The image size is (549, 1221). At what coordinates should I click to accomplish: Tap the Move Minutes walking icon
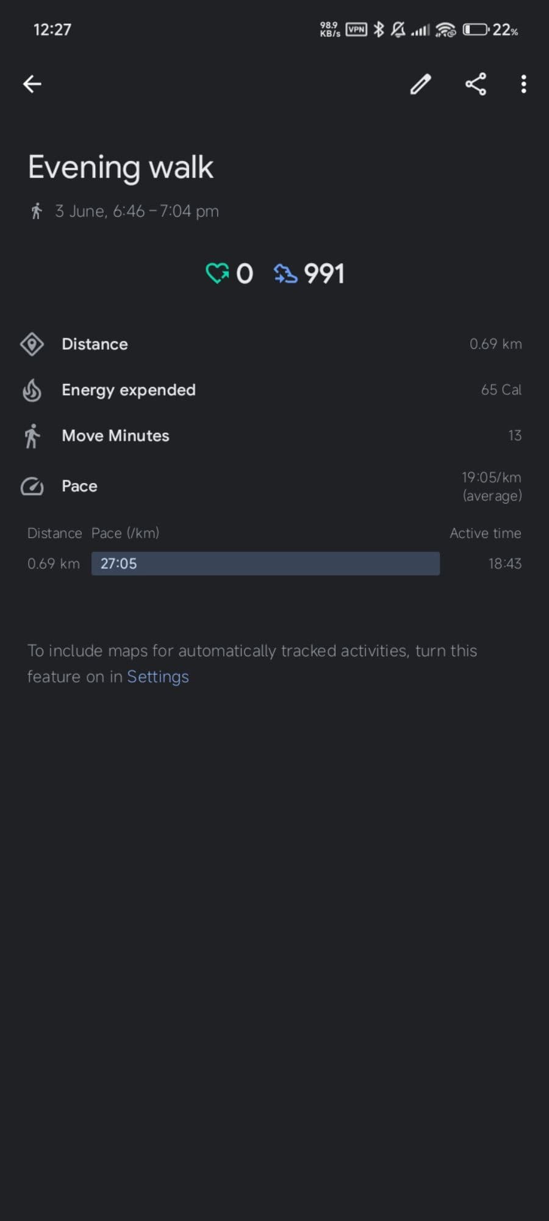[x=32, y=436]
